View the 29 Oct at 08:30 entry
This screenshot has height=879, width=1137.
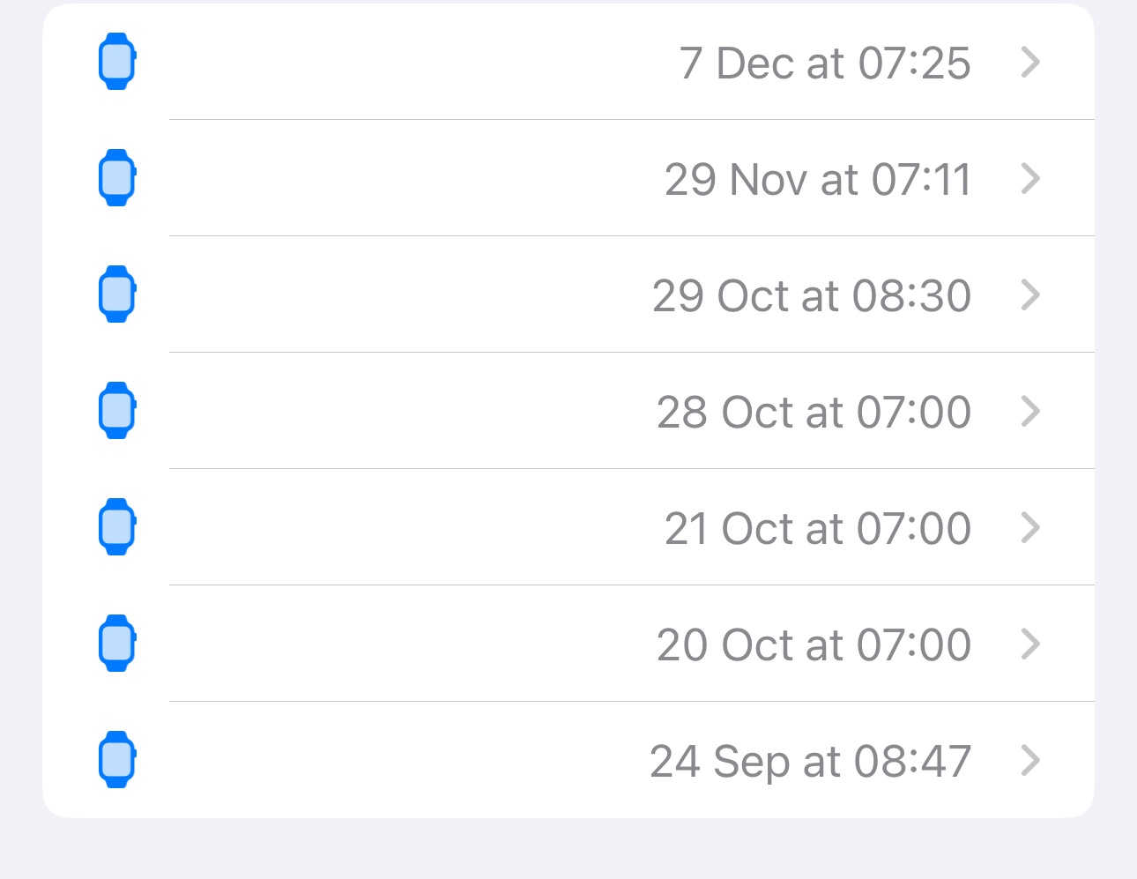[811, 296]
